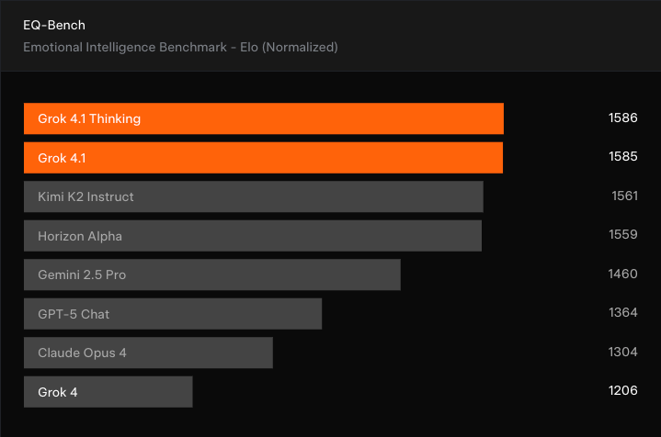This screenshot has width=661, height=437.
Task: Select the Emotional Intelligence Benchmark subtitle
Action: [180, 47]
